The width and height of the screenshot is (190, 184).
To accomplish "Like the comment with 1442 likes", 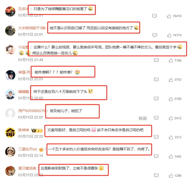I will pyautogui.click(x=171, y=156).
